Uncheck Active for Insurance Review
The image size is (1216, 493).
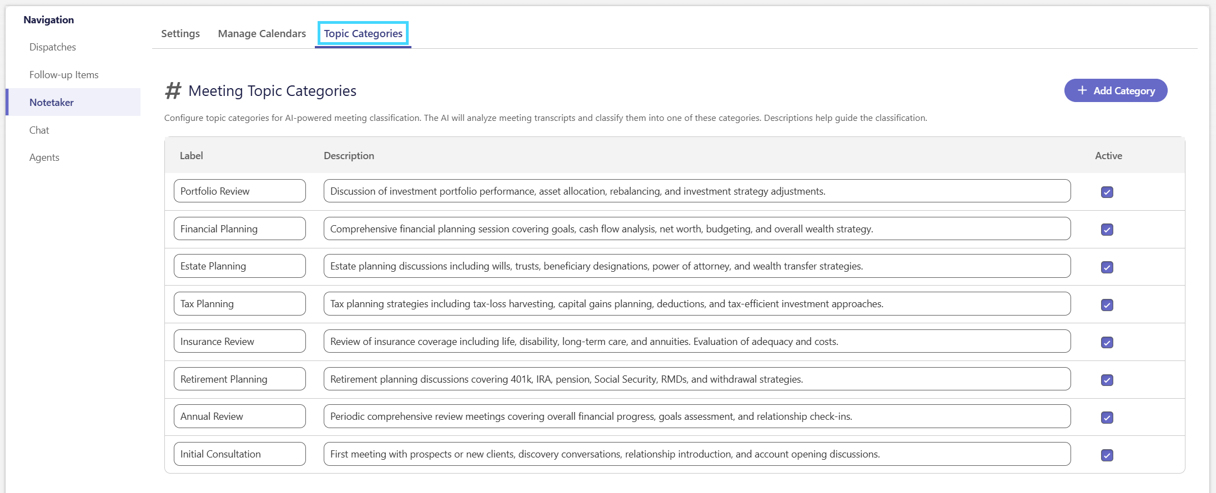(1107, 342)
